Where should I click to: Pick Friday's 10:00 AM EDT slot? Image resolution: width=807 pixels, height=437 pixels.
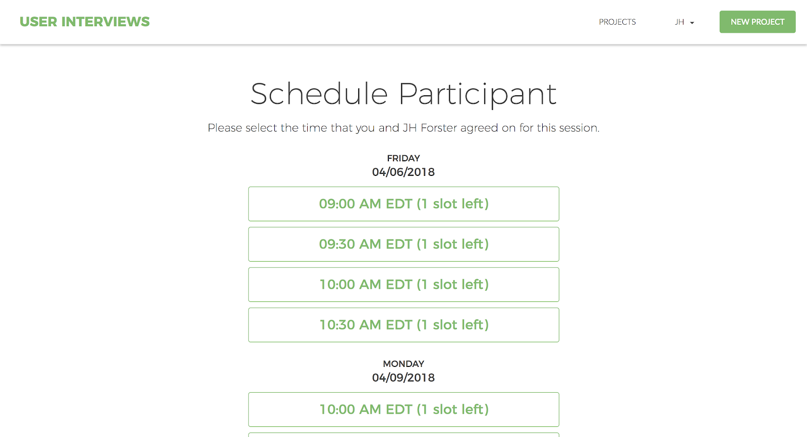pyautogui.click(x=403, y=284)
